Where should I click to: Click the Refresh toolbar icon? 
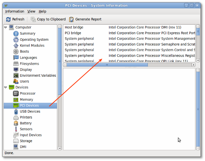pyautogui.click(x=8, y=20)
